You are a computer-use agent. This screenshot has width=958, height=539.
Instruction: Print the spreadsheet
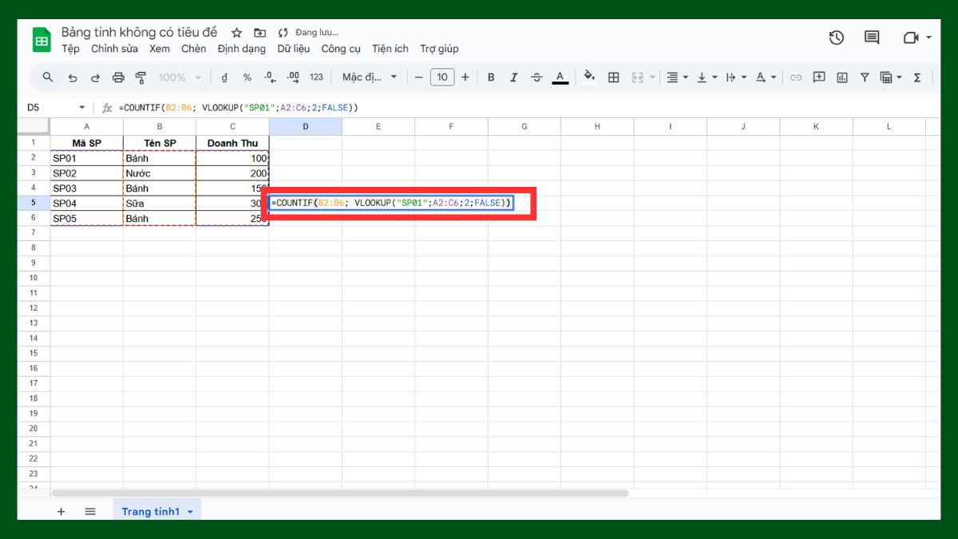click(118, 77)
